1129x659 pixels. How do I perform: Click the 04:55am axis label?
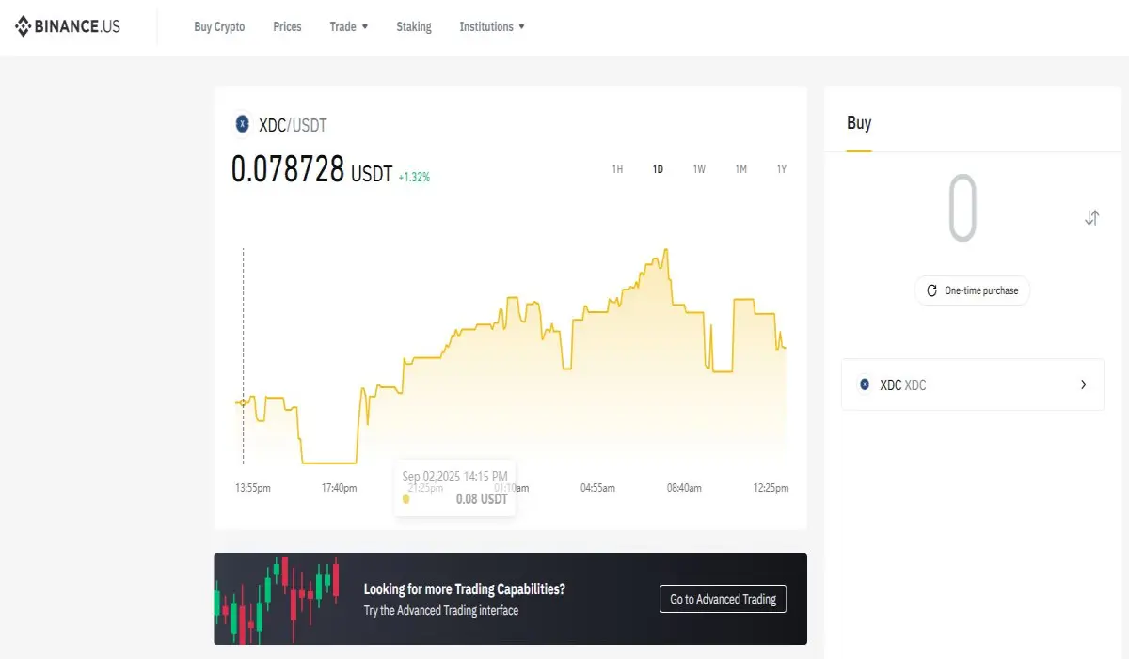point(597,488)
